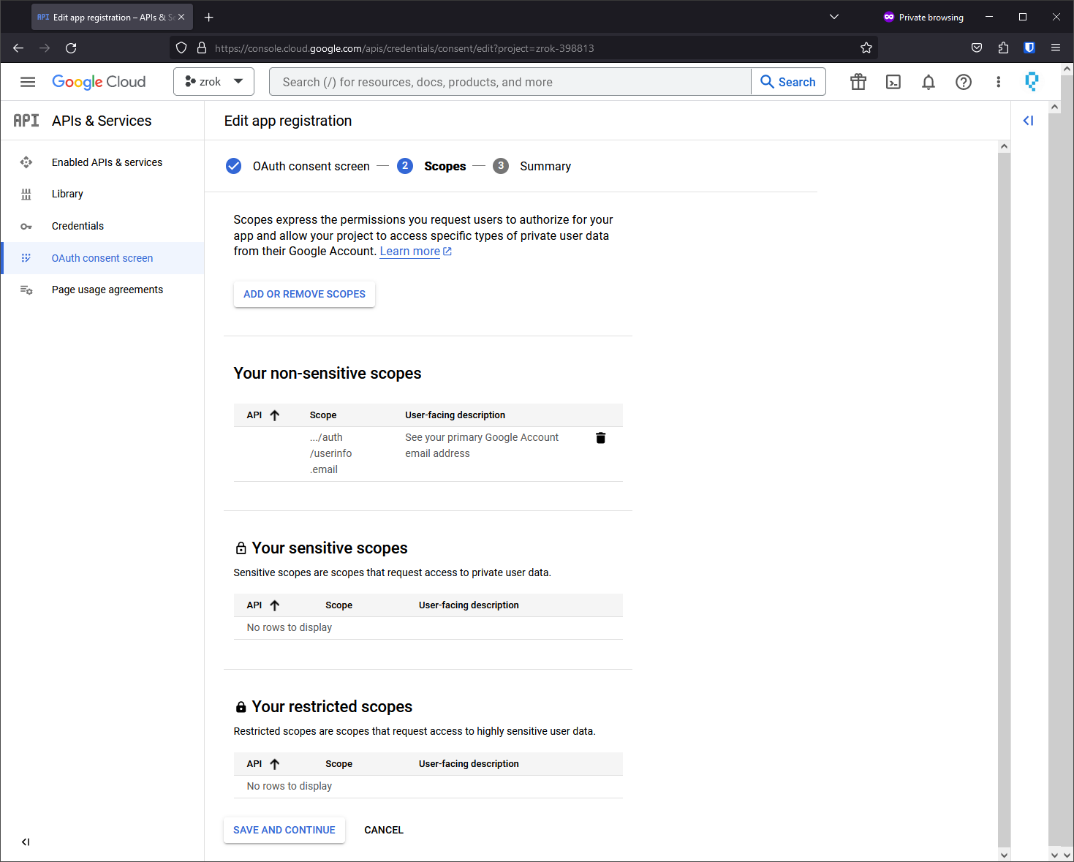The image size is (1074, 862).
Task: Click the free trial gift icon
Action: coord(858,82)
